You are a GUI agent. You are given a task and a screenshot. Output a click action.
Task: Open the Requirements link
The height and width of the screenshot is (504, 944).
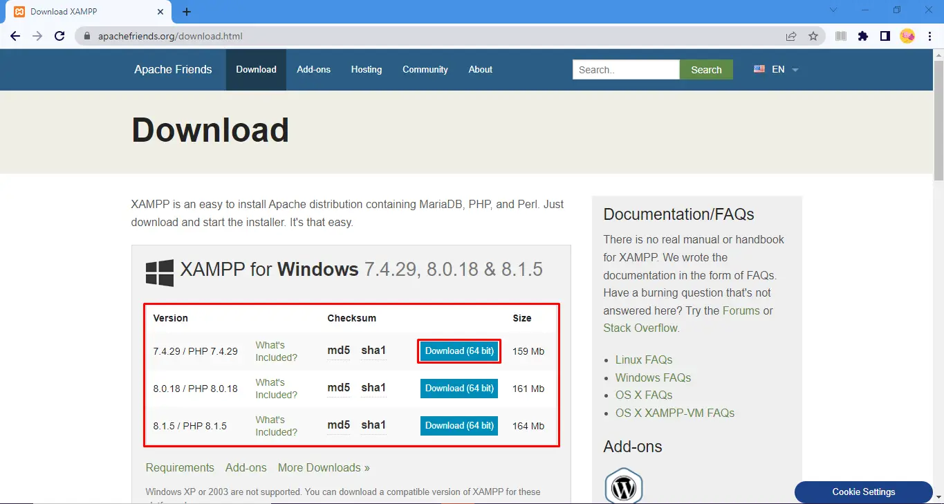point(180,468)
